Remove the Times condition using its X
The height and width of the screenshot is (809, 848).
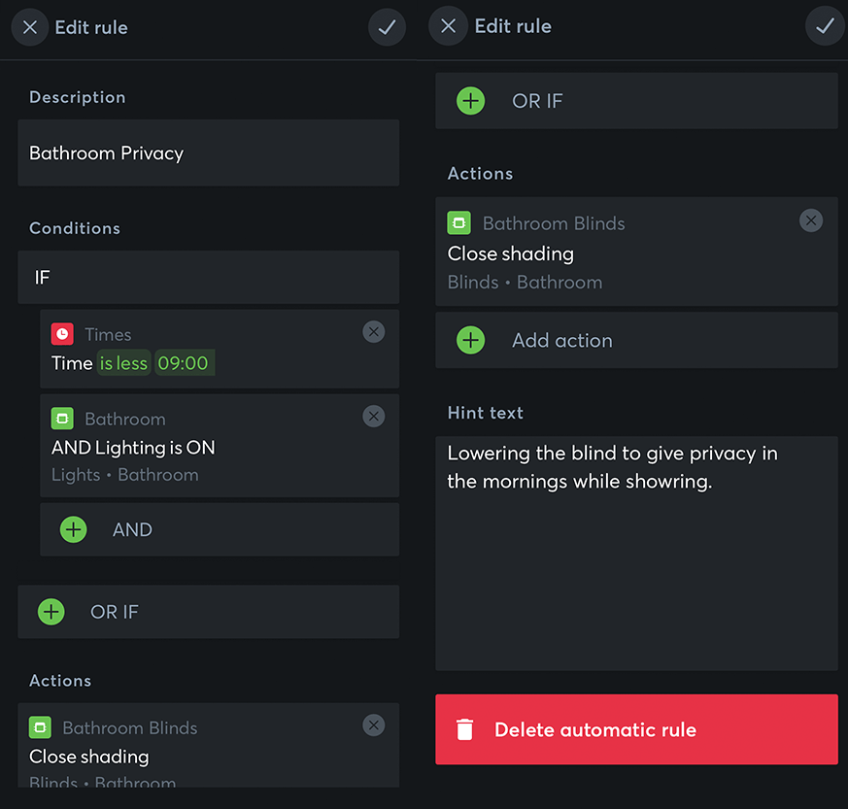click(373, 332)
